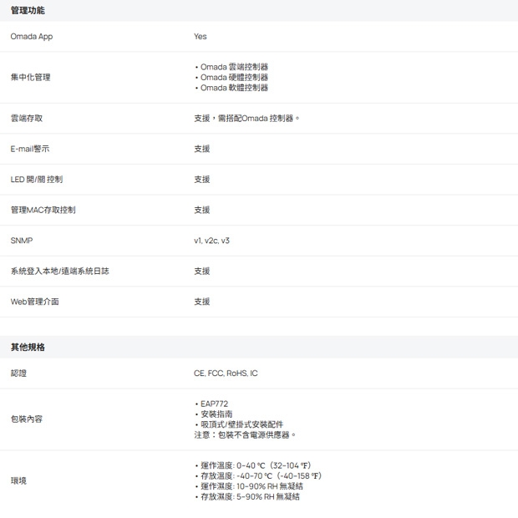The image size is (518, 518).
Task: Click 運作濕度: 10-90% RH line
Action: (x=251, y=486)
